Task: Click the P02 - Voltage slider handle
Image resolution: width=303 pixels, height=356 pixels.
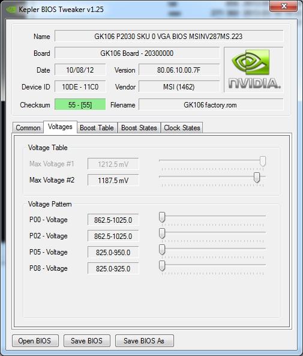Action: tap(162, 234)
